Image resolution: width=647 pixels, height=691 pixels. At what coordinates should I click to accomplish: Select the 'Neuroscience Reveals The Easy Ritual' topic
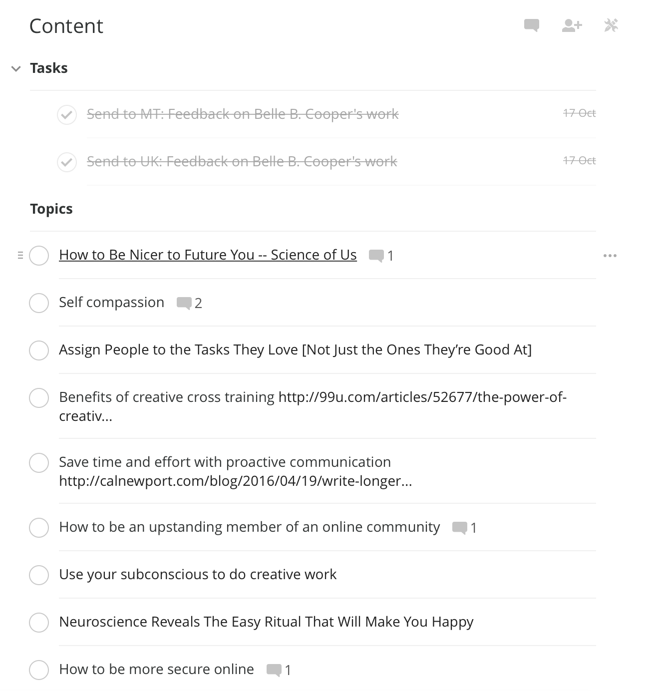[x=266, y=622]
